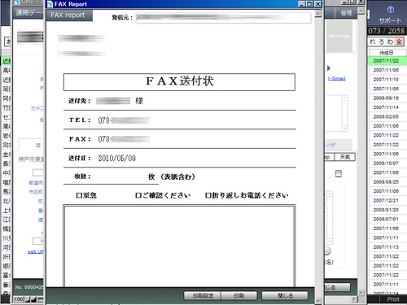Select the row dated 2007/12/21

(387, 200)
